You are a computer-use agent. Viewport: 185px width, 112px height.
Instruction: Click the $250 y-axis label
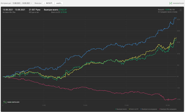point(178,20)
